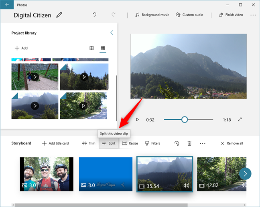Toggle audio icon on the 35.54 clip
Screen dimensions: 260x207
187,186
